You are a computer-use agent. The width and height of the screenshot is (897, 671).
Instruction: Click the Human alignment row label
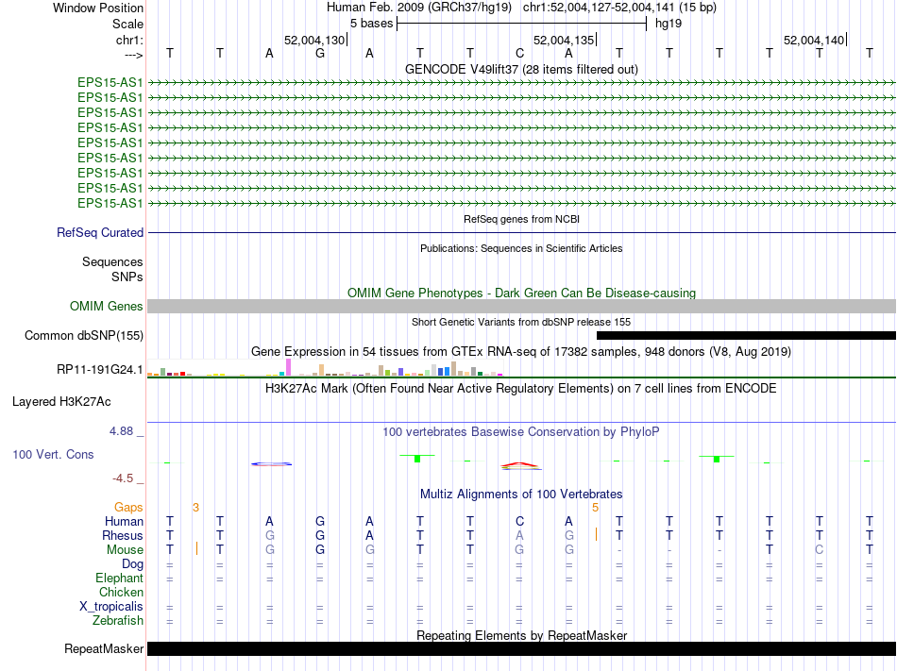(124, 521)
